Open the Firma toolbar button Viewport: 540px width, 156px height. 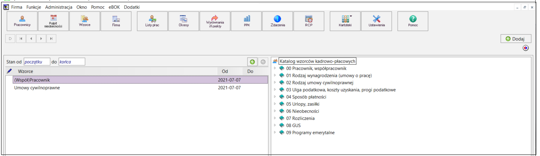point(116,21)
